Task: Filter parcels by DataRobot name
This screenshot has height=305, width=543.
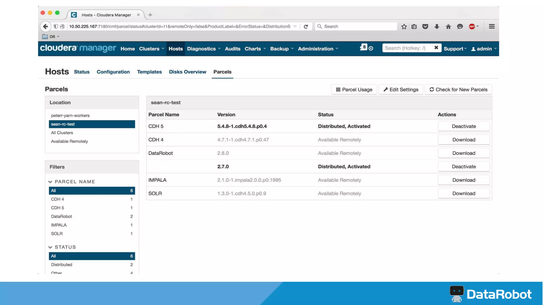Action: tap(62, 216)
